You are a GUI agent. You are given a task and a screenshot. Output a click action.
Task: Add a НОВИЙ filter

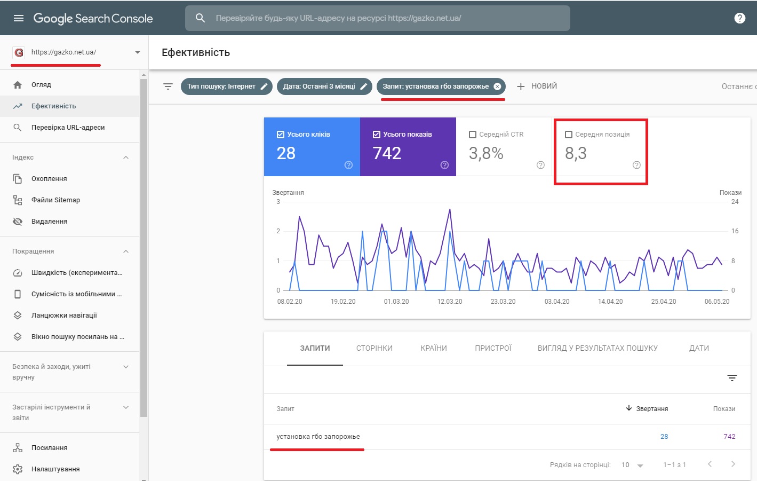pyautogui.click(x=537, y=86)
